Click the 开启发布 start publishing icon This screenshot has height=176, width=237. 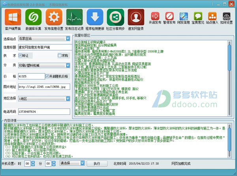[156, 17]
